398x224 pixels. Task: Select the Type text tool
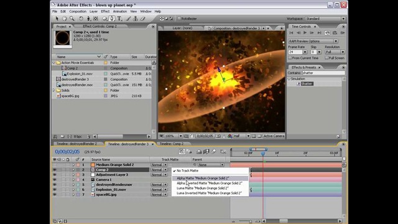click(119, 19)
